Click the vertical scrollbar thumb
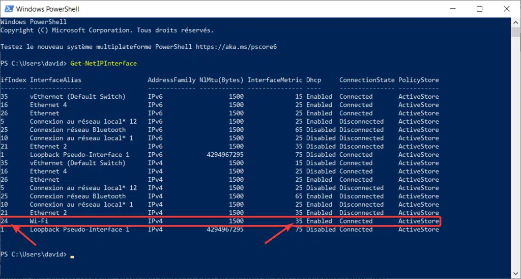Viewport: 521px width, 279px height. (515, 32)
